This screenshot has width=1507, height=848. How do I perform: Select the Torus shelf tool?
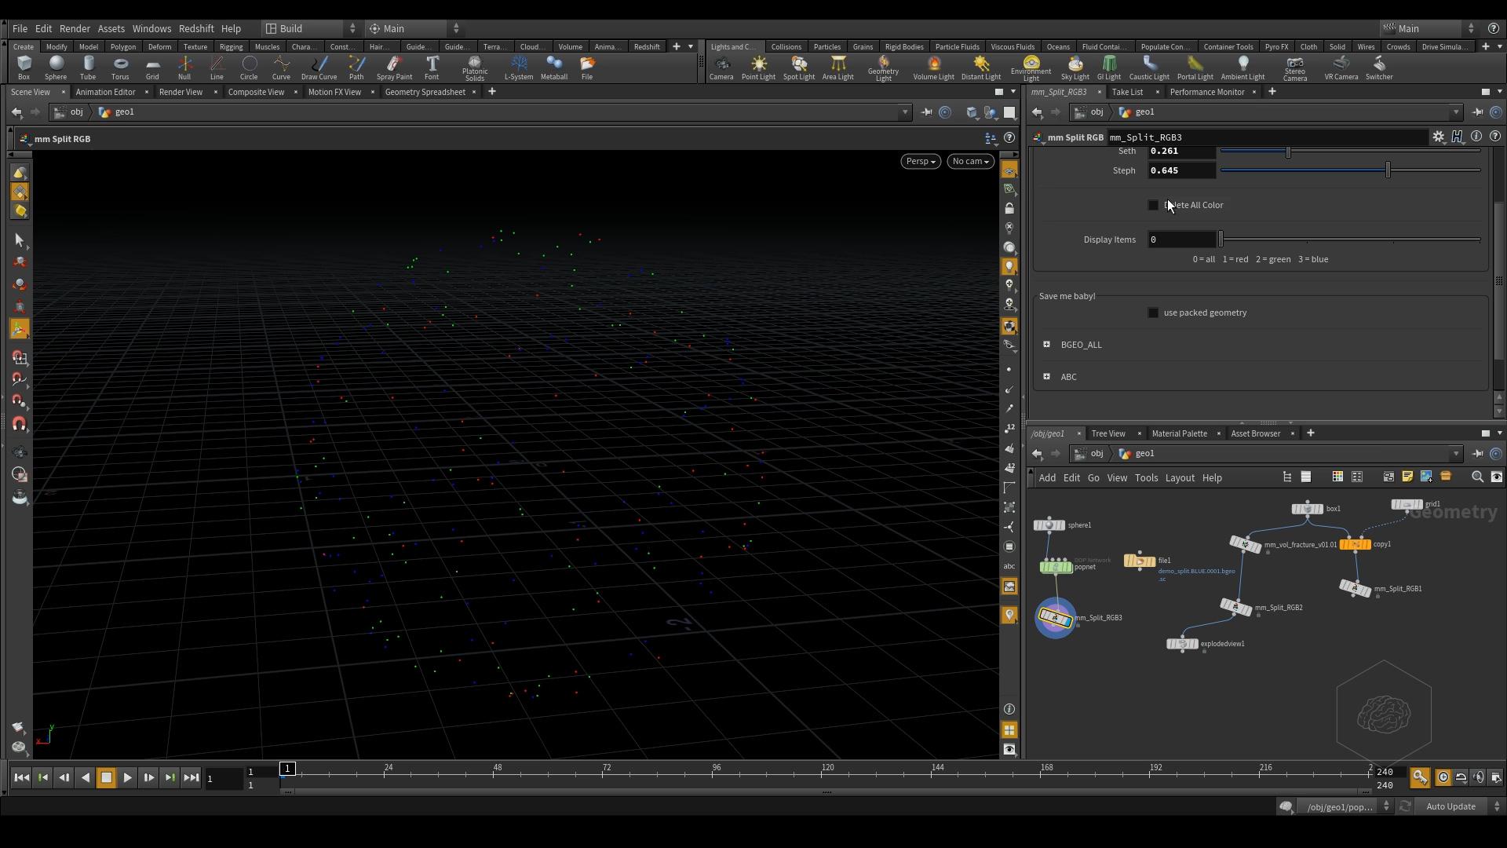click(120, 68)
